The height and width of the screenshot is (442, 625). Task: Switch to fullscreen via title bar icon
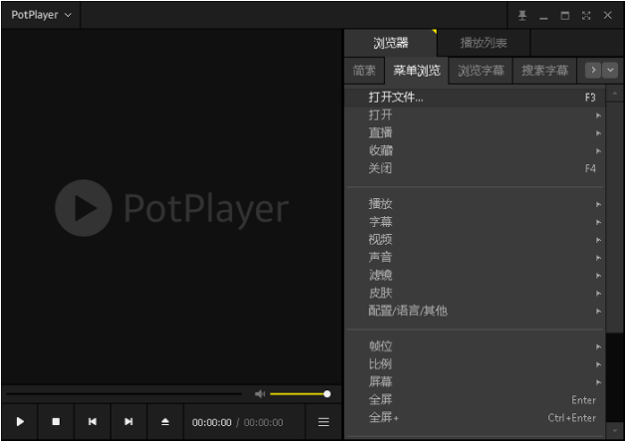(x=586, y=16)
